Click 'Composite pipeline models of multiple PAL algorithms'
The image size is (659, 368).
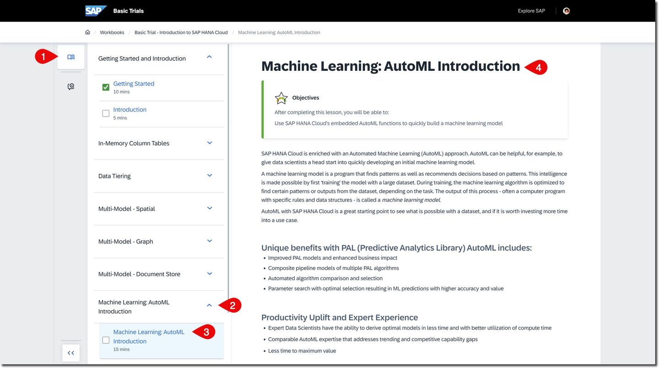(x=334, y=268)
